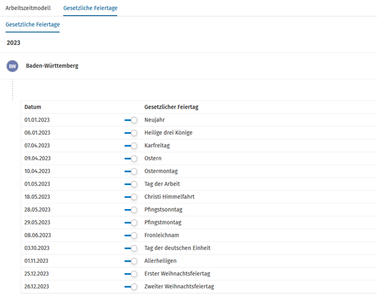Select the Gesetzliche Feiertage sub-tab
This screenshot has height=300, width=377.
click(x=33, y=24)
